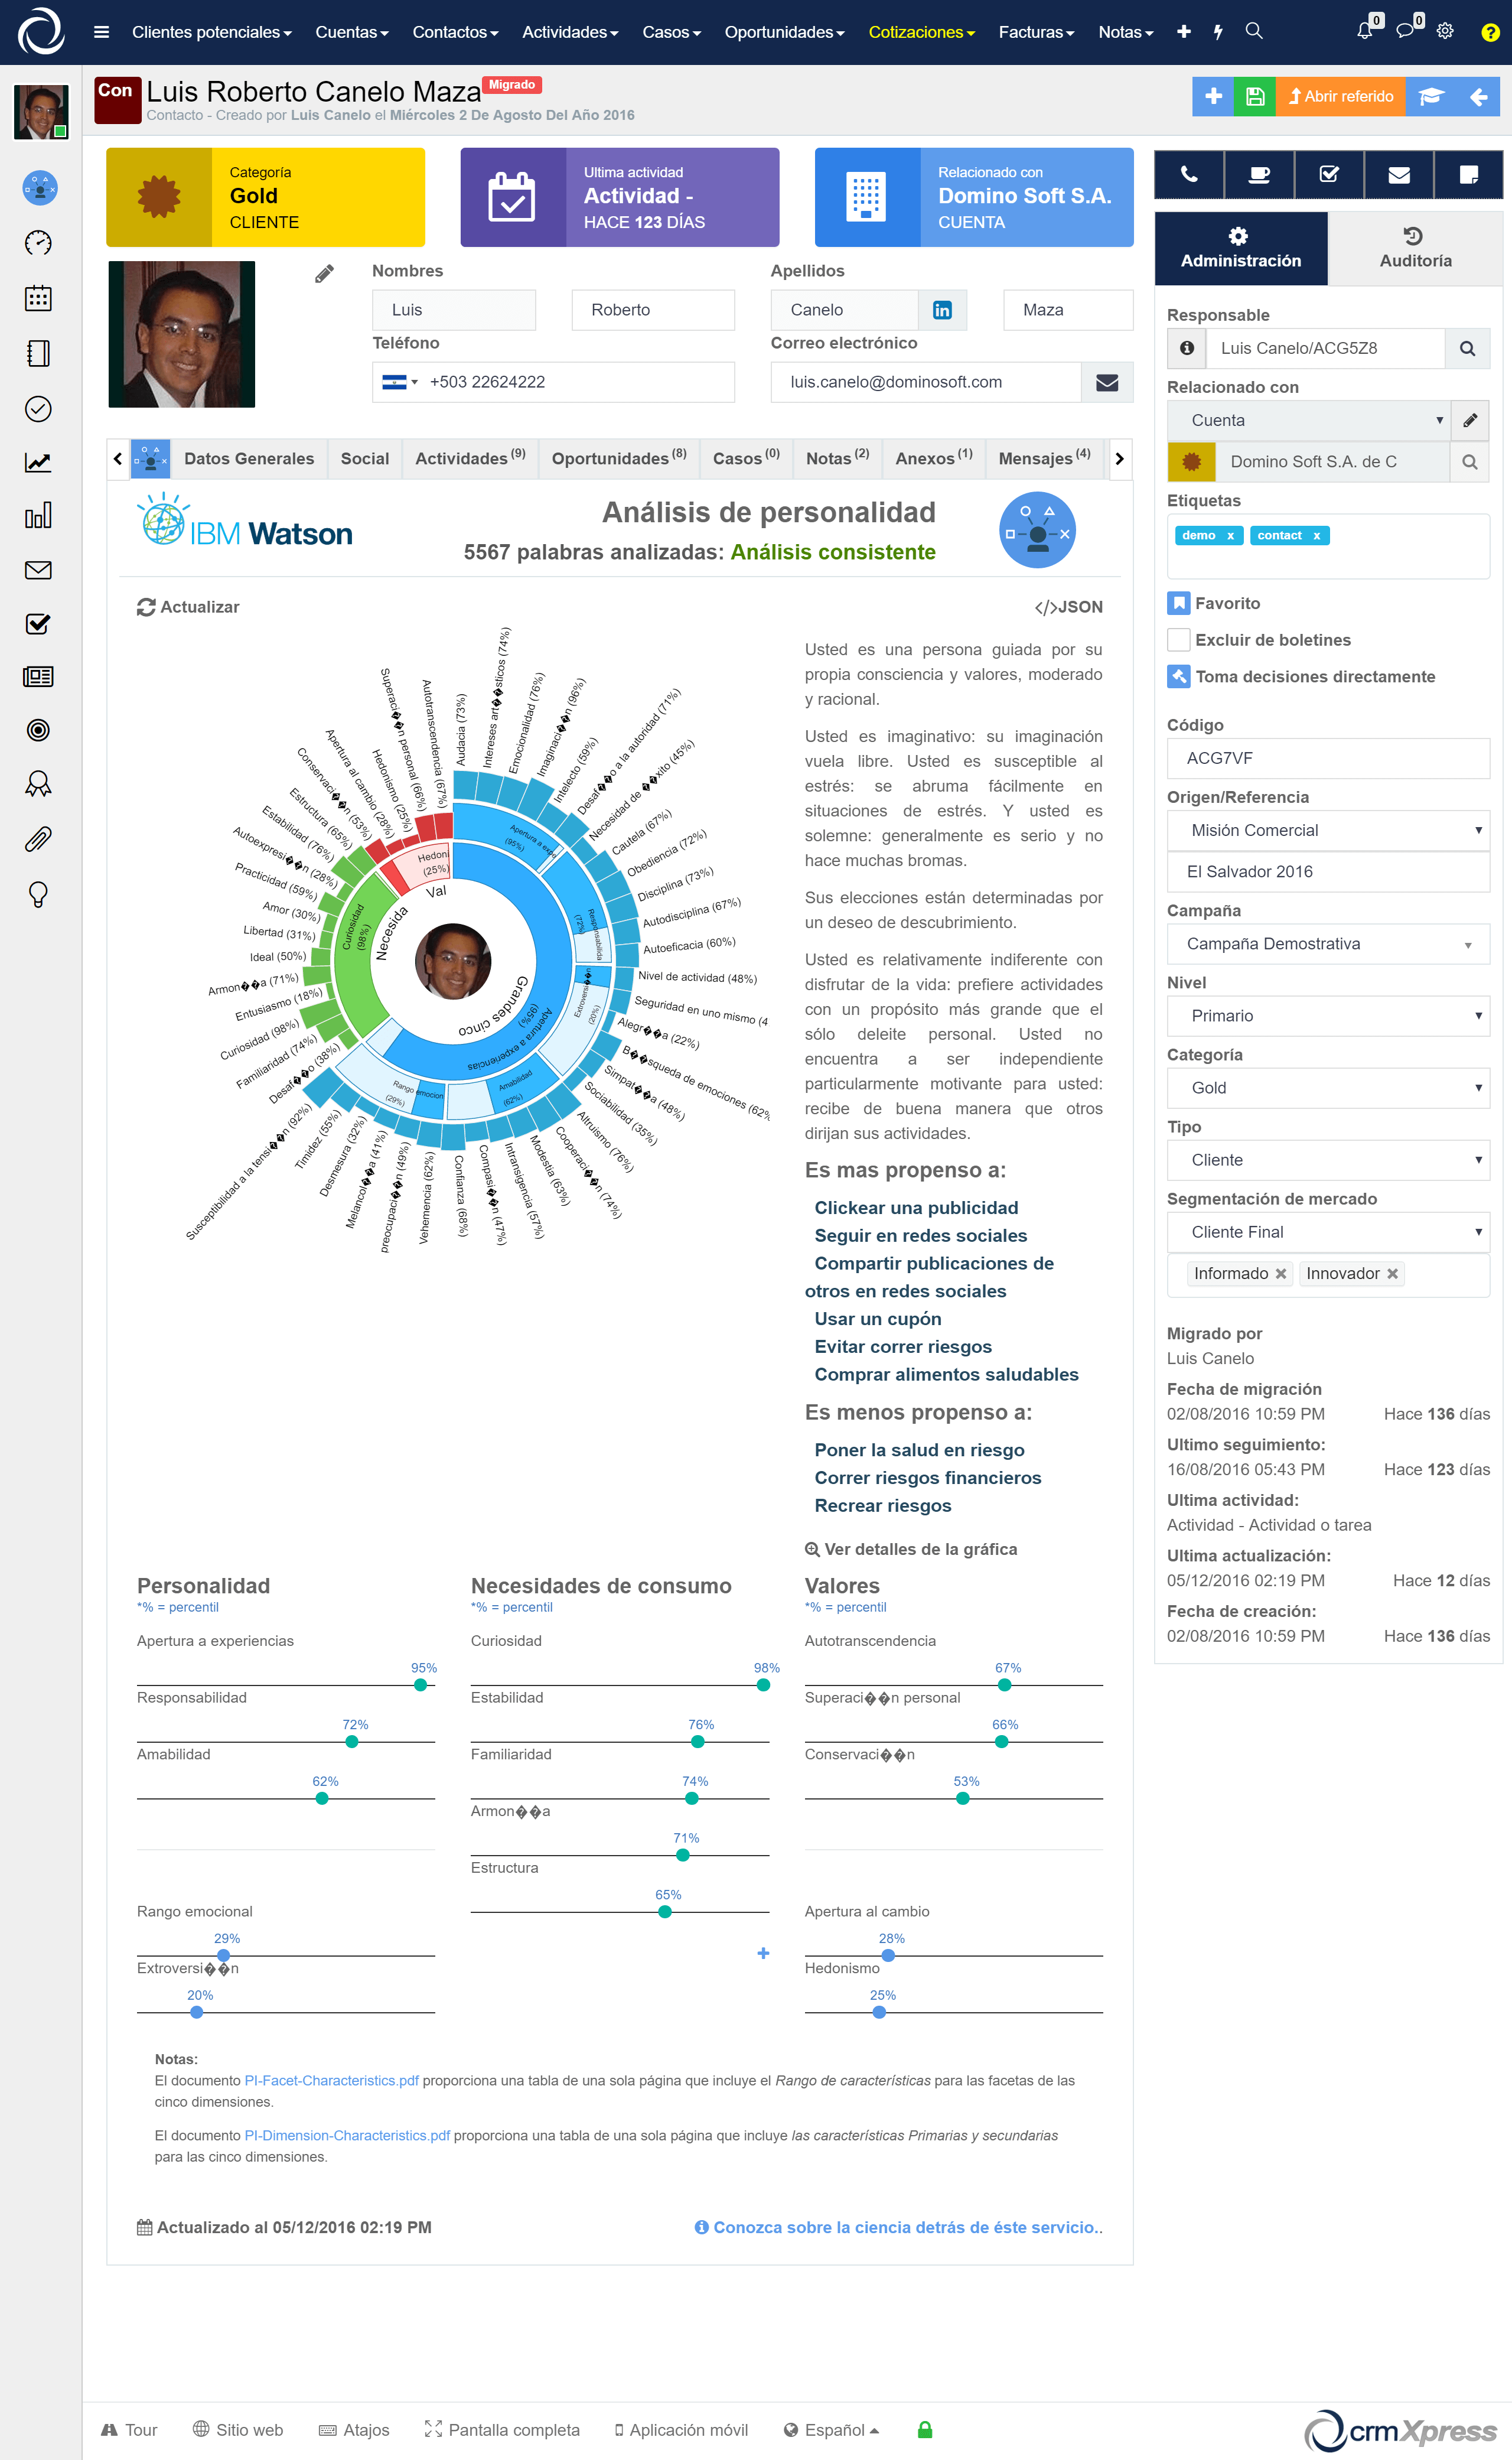Open the JSON view link

1068,607
